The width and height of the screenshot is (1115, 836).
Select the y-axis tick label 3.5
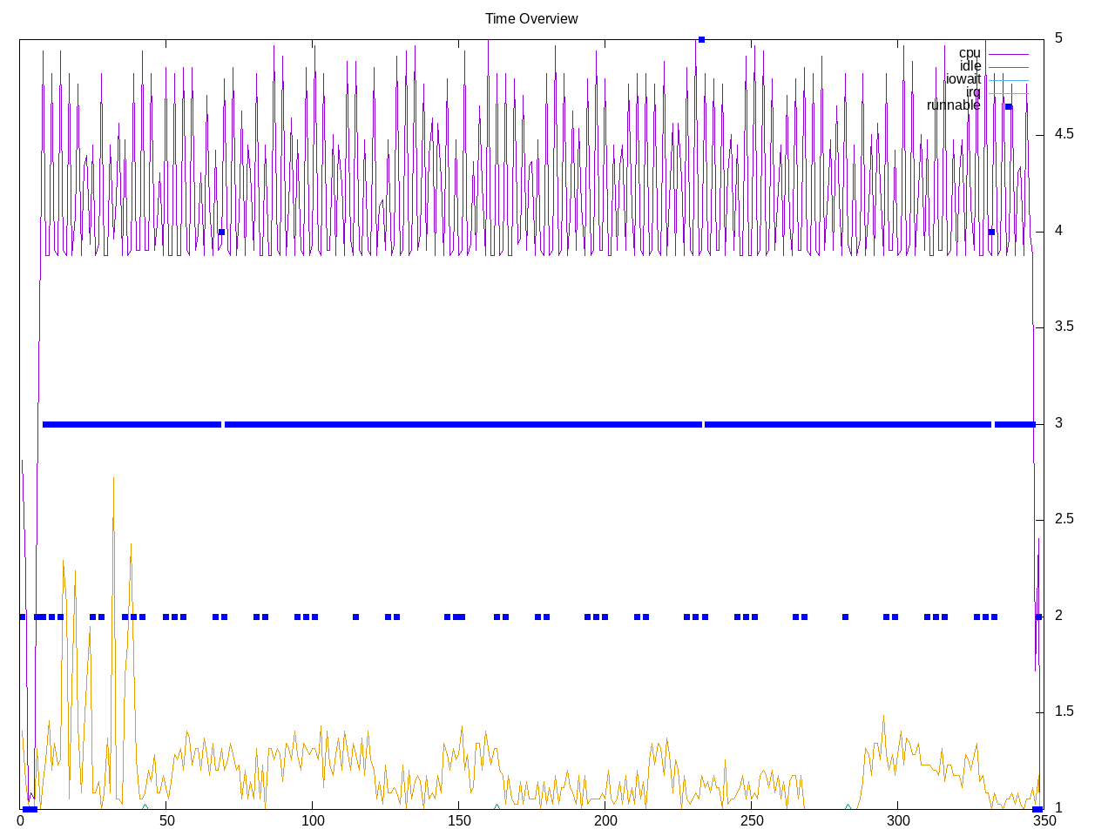click(1064, 327)
